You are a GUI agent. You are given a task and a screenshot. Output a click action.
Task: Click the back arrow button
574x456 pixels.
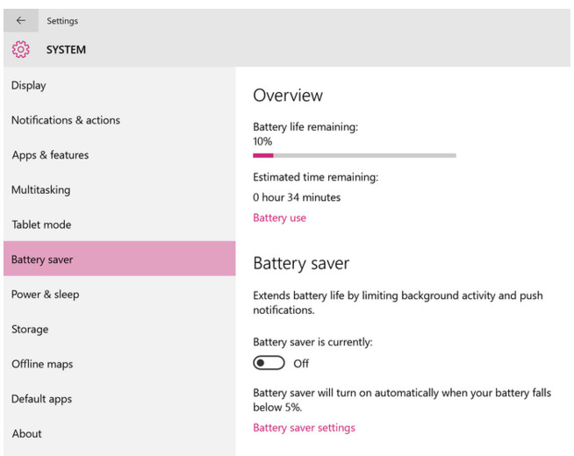point(21,20)
